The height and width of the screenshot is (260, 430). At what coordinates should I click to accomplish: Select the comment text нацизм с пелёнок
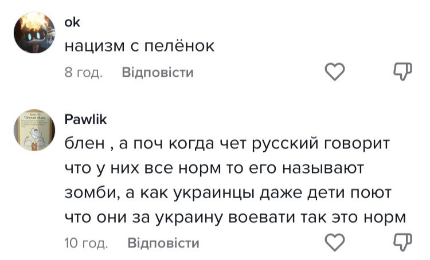coord(139,46)
